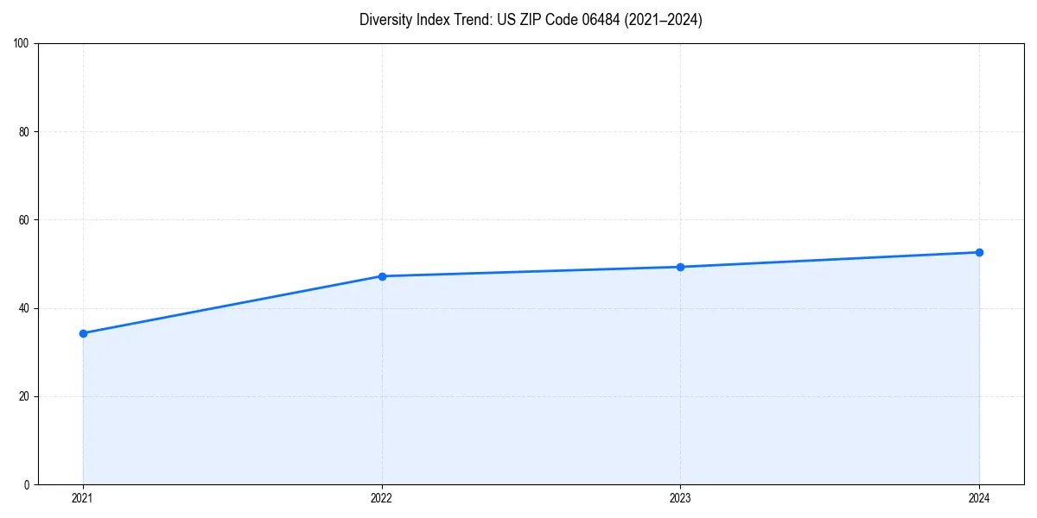Select the 2021 x-axis label

tap(83, 499)
